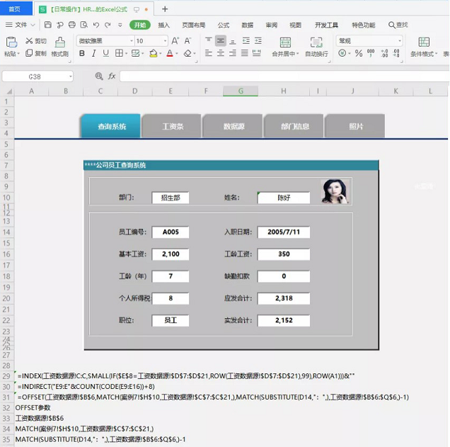
Task: Open the 公式 ribbon tab
Action: click(x=224, y=25)
